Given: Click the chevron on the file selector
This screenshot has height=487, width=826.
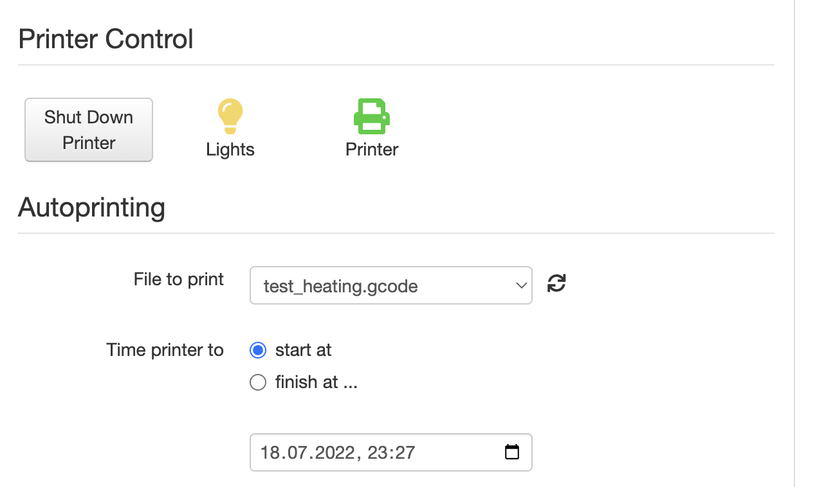Looking at the screenshot, I should 520,285.
